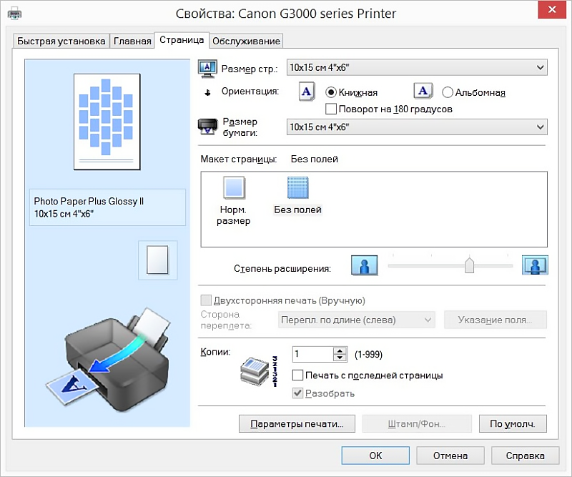Click the small arrow icon beside Ориентация
The width and height of the screenshot is (572, 477).
click(x=207, y=93)
